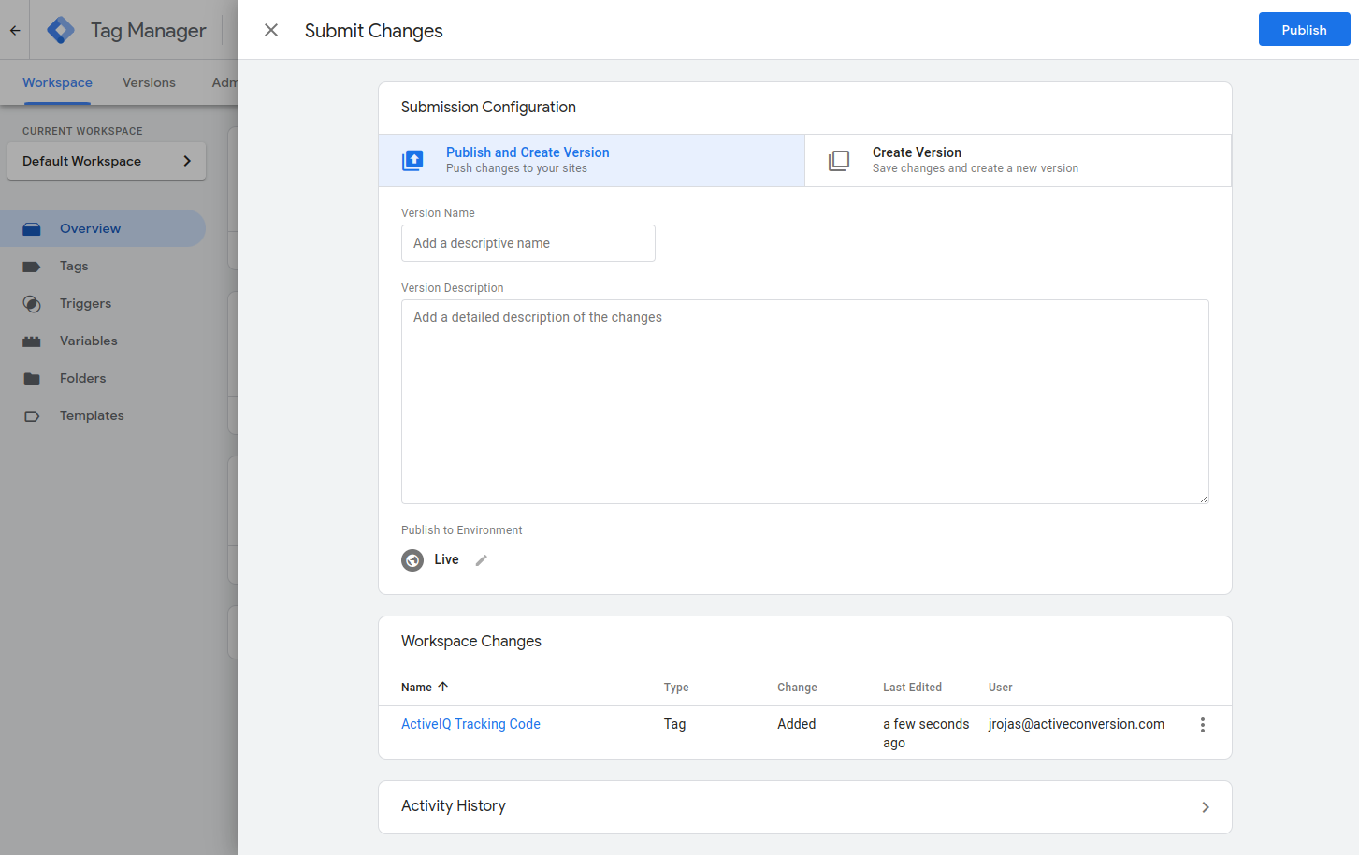The width and height of the screenshot is (1359, 855).
Task: Open the Default Workspace selector
Action: (x=107, y=161)
